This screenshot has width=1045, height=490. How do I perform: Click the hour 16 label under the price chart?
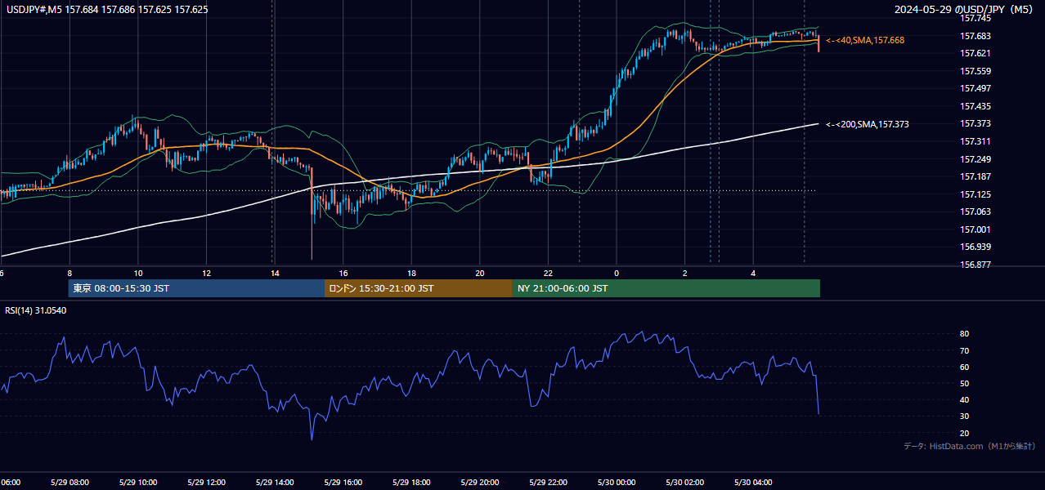(343, 274)
